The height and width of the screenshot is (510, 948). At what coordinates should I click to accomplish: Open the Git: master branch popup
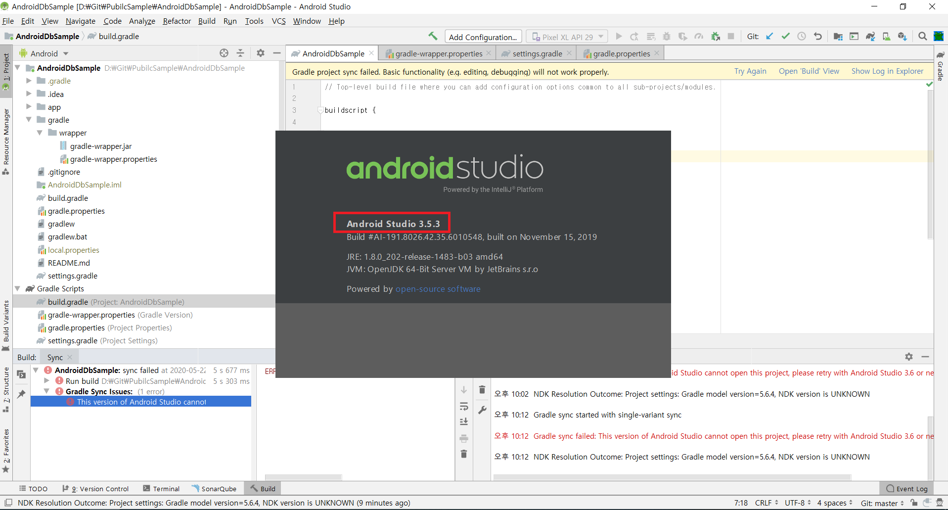tap(882, 503)
